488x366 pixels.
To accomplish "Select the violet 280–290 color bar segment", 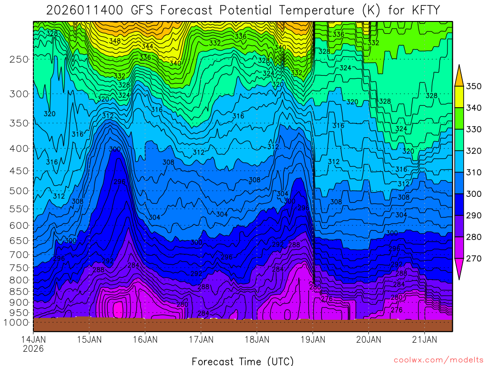I will coord(459,225).
